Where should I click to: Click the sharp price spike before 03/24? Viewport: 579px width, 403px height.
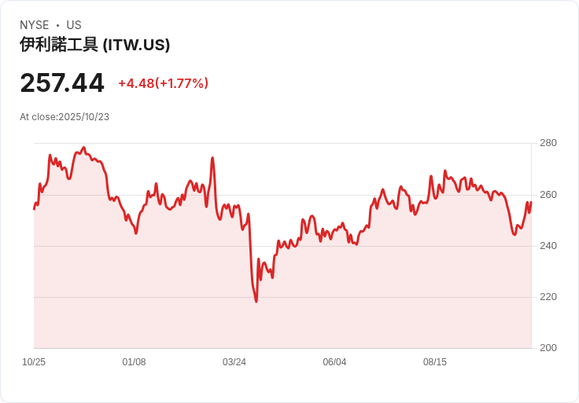point(212,158)
